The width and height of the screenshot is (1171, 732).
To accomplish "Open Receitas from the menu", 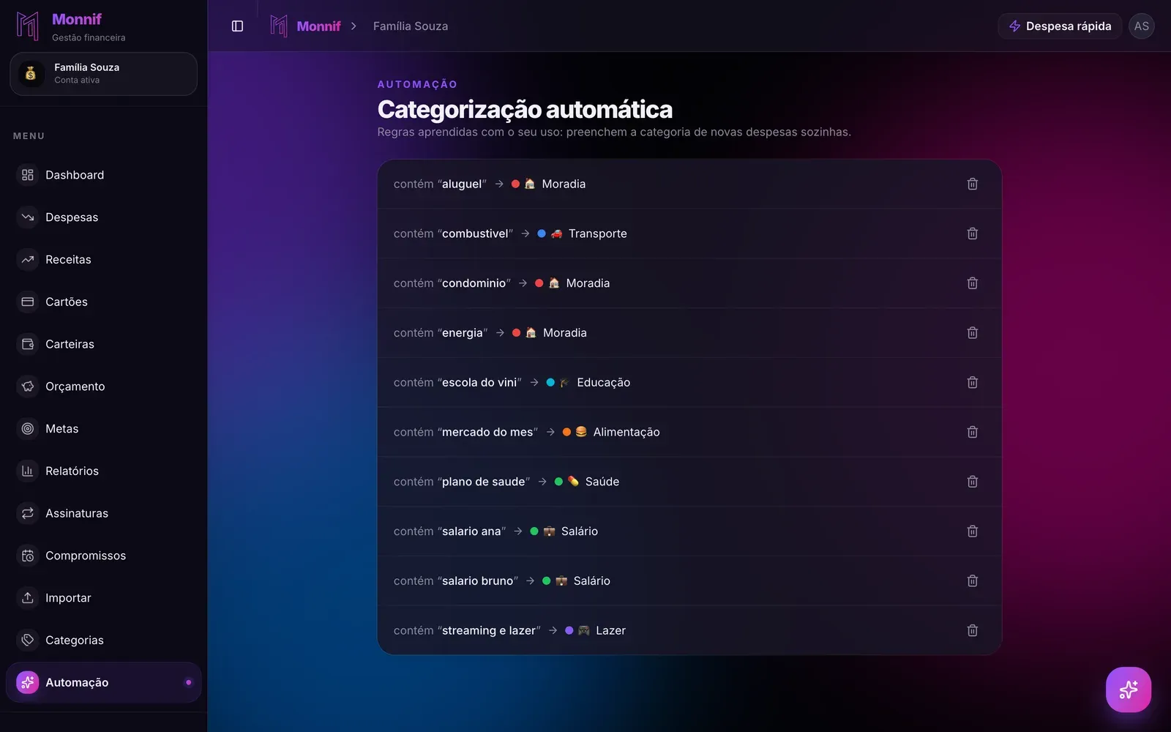I will [x=103, y=259].
